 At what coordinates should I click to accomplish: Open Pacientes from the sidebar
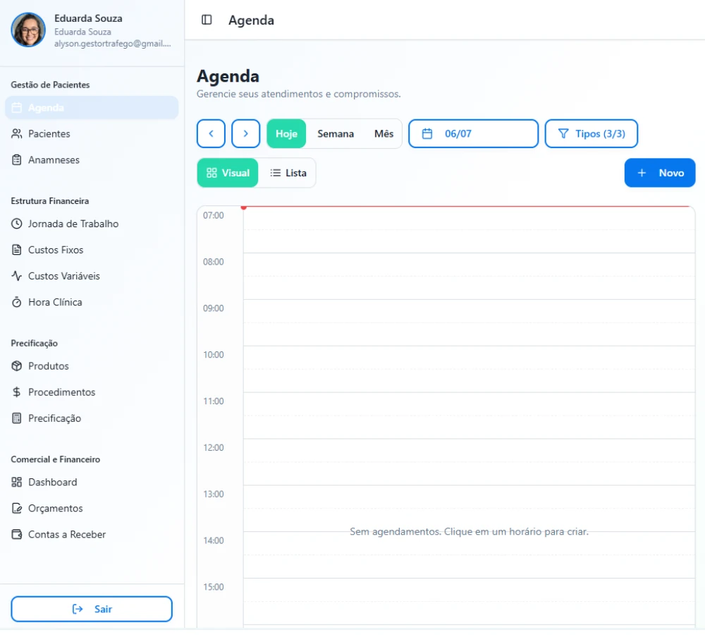92,133
